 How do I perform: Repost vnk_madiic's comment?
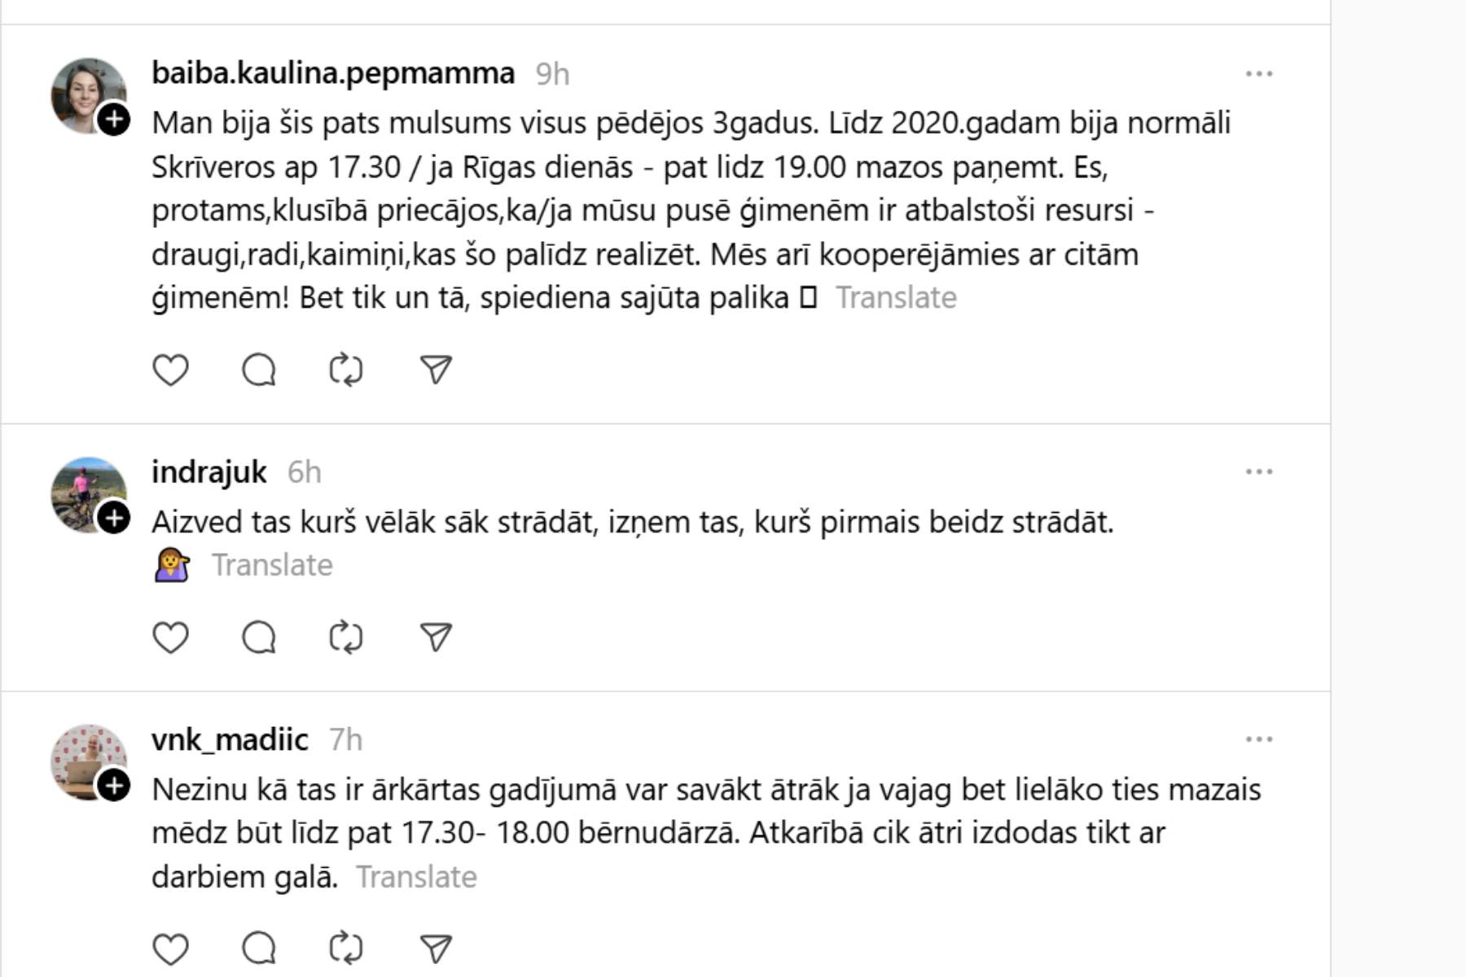pos(346,949)
